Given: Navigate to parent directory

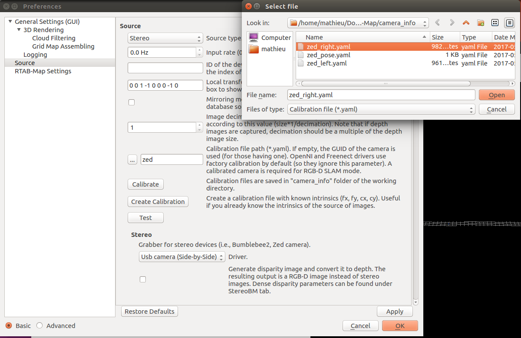Looking at the screenshot, I should tap(466, 23).
